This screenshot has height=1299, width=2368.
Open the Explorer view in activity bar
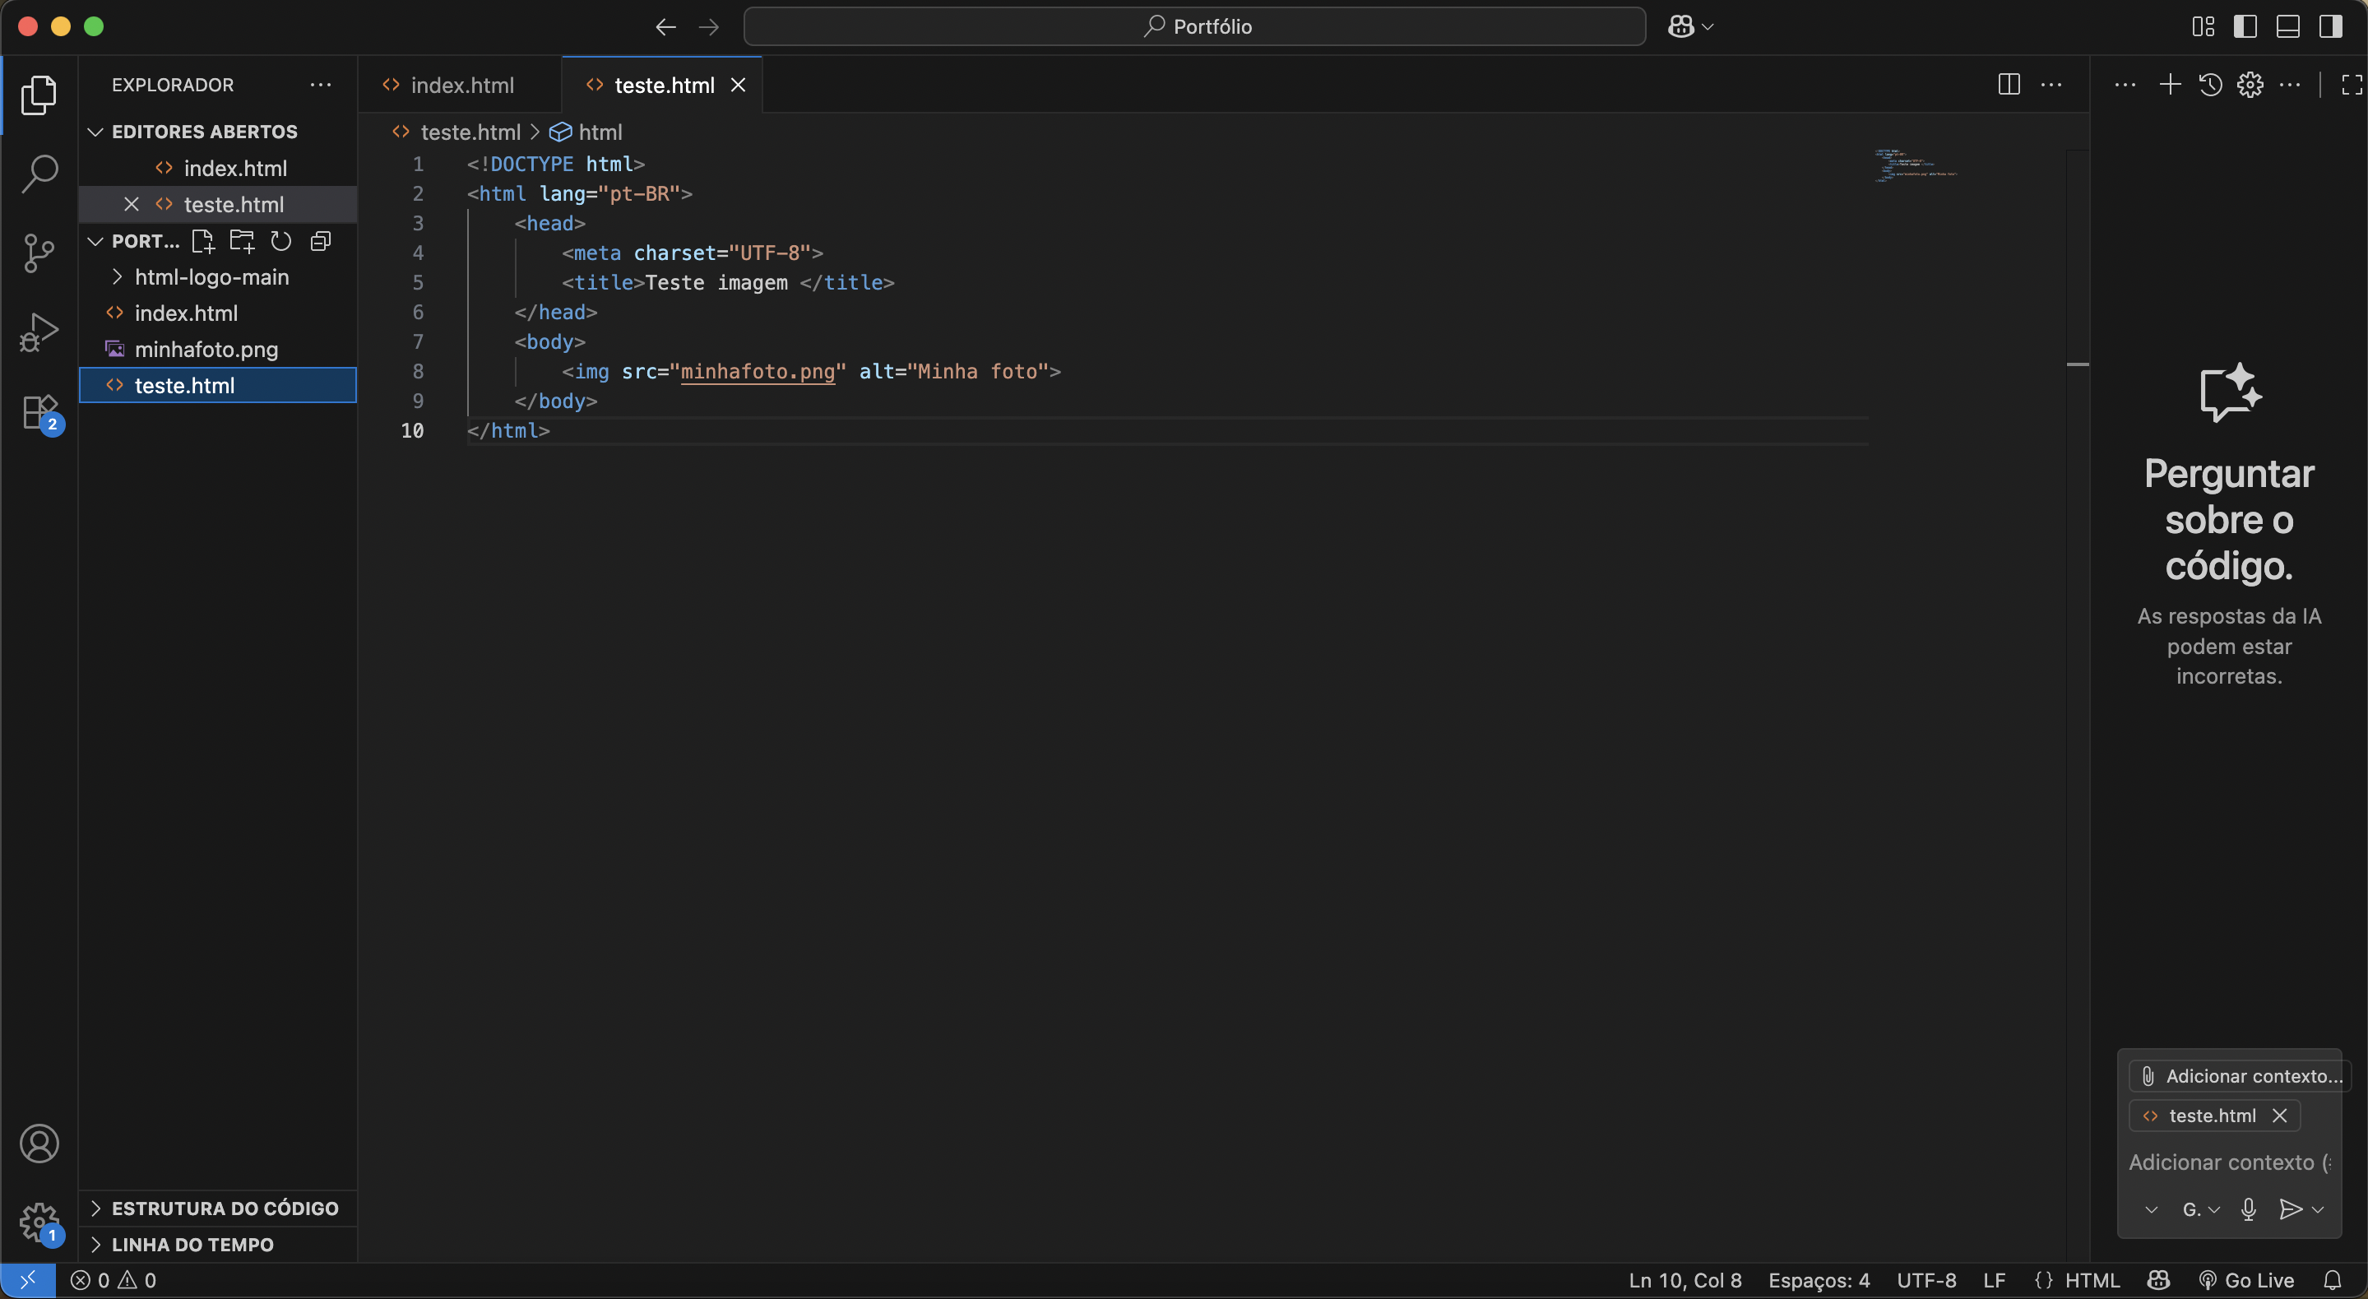point(39,95)
